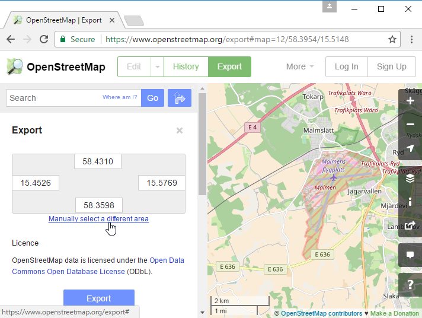This screenshot has height=318, width=422.
Task: Select the green Export tab
Action: coord(229,66)
